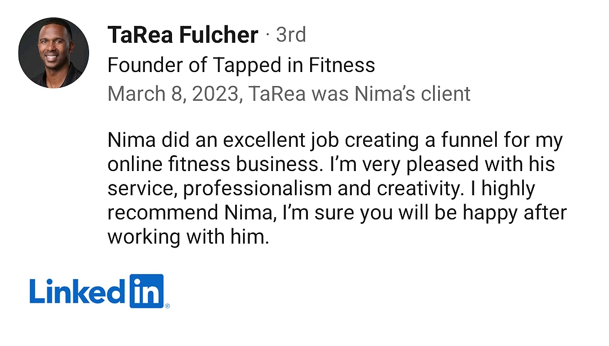Open TaRea Fulcher's profile photo
This screenshot has width=609, height=346.
click(x=54, y=53)
